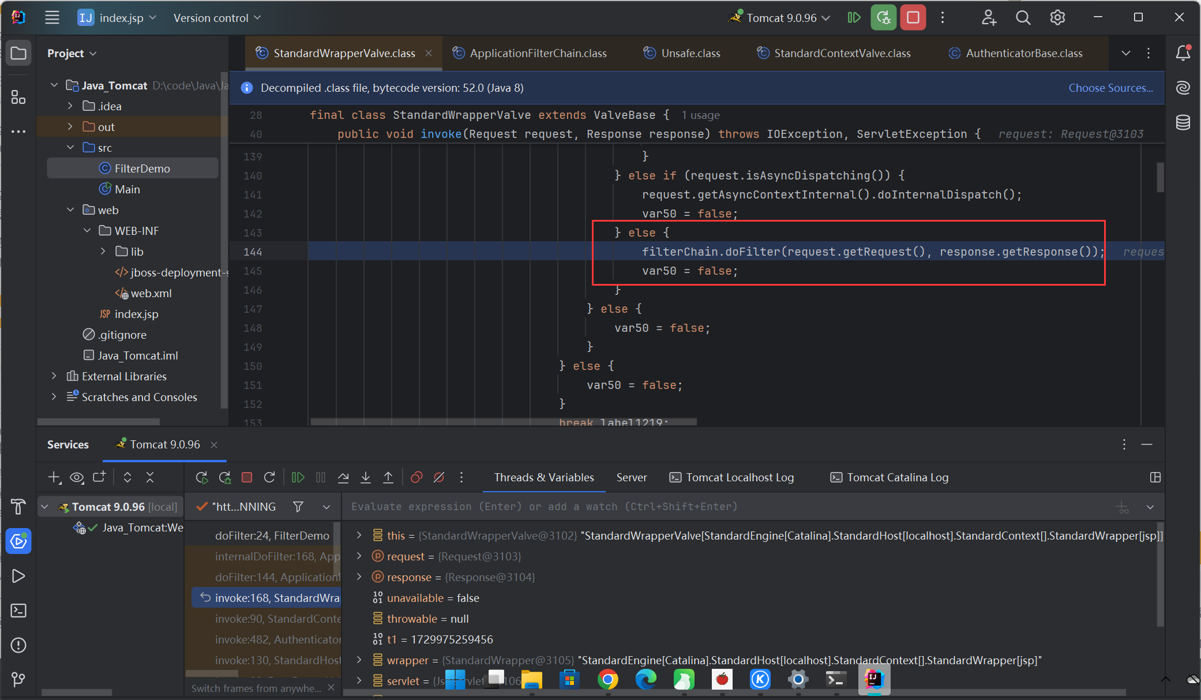Resume program in debugger toolbar
This screenshot has height=700, width=1201.
point(298,477)
